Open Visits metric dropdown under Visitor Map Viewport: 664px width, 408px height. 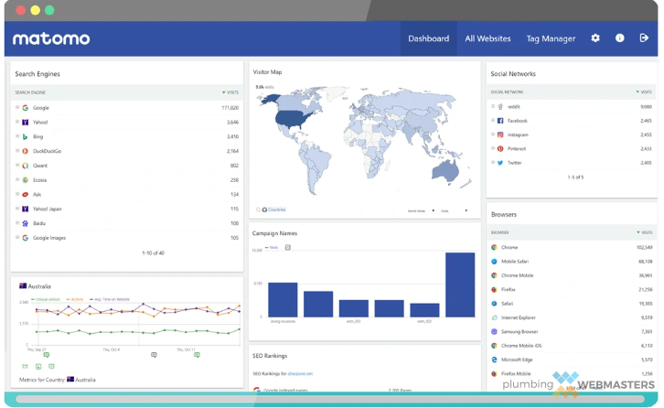454,210
